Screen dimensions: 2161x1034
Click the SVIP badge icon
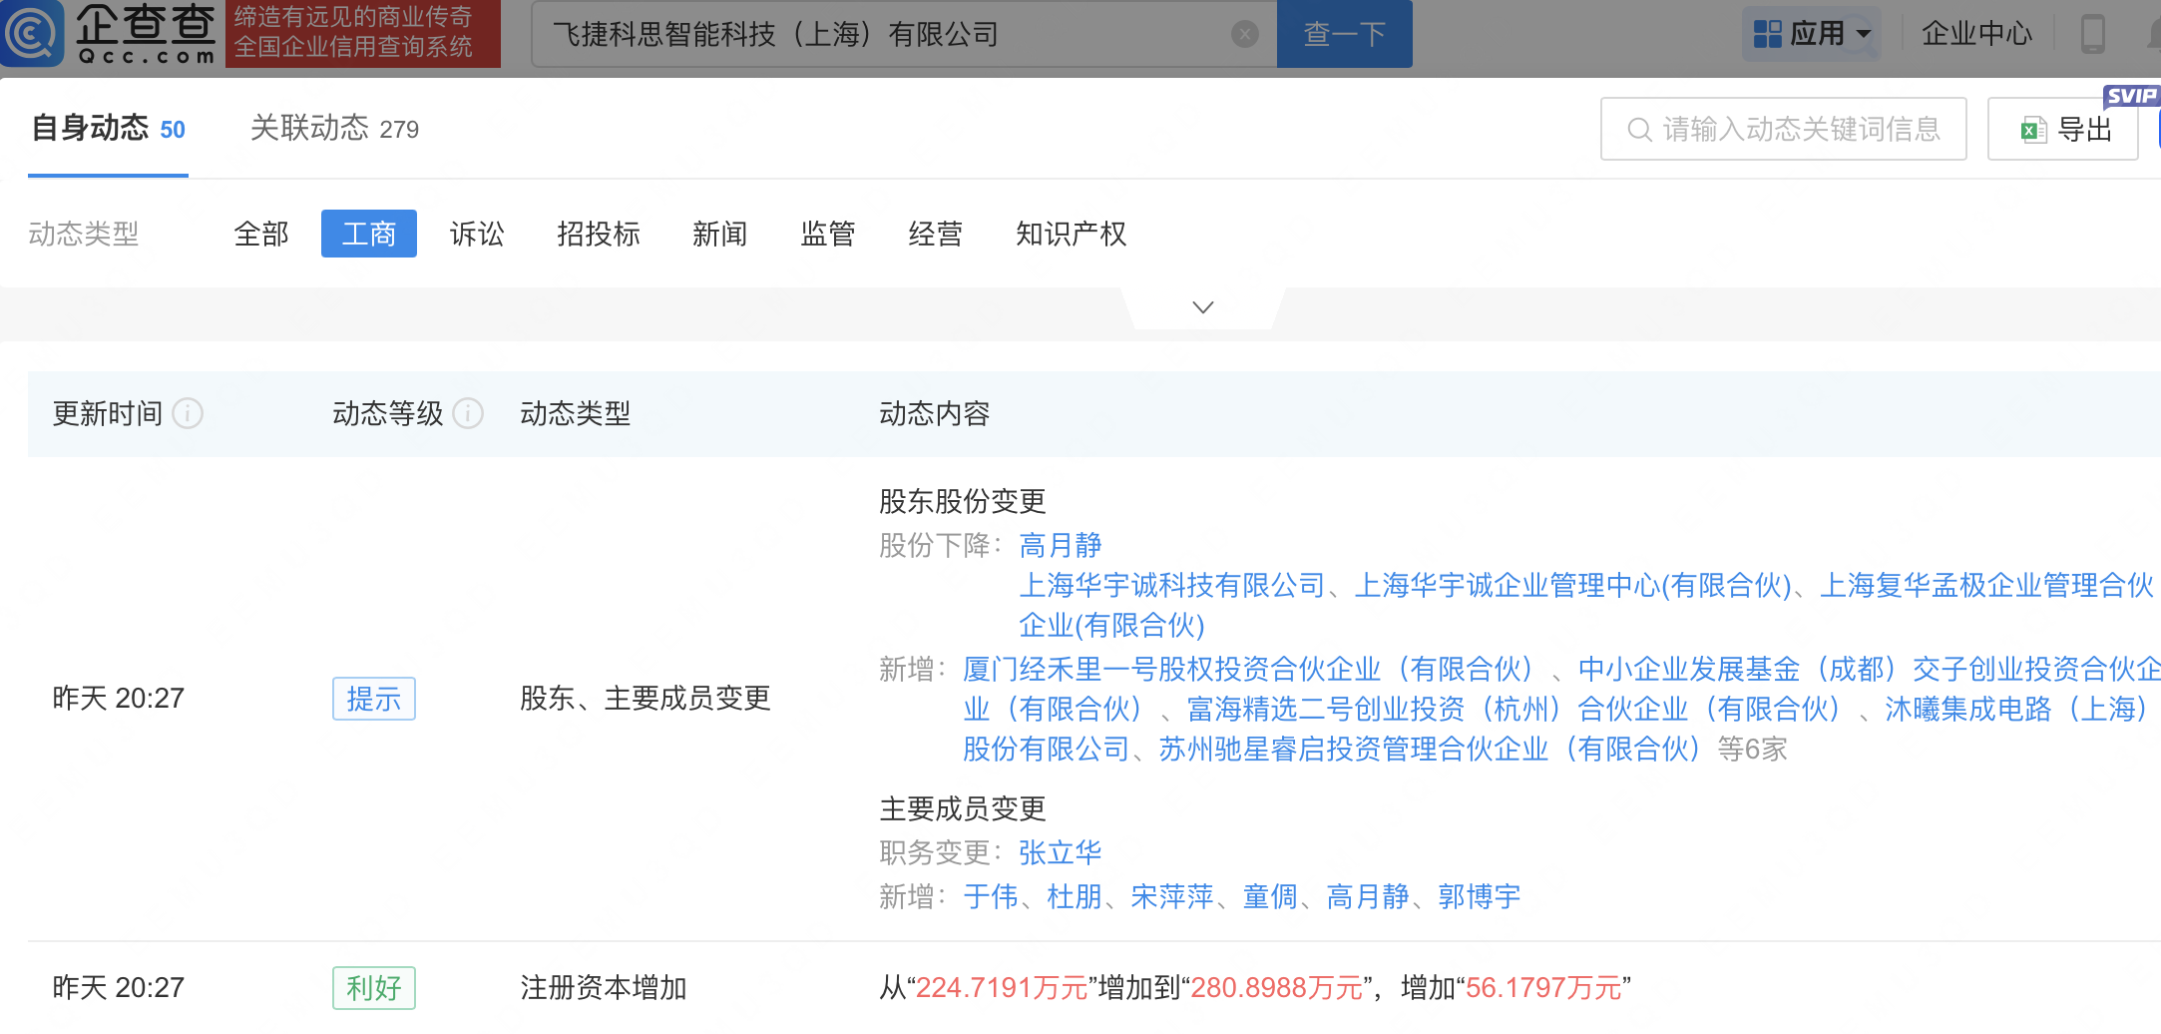coord(2130,96)
